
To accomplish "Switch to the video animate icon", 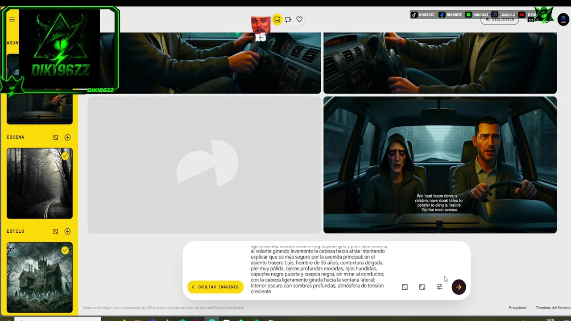I will [x=289, y=20].
